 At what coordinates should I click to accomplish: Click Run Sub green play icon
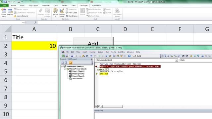point(99,56)
